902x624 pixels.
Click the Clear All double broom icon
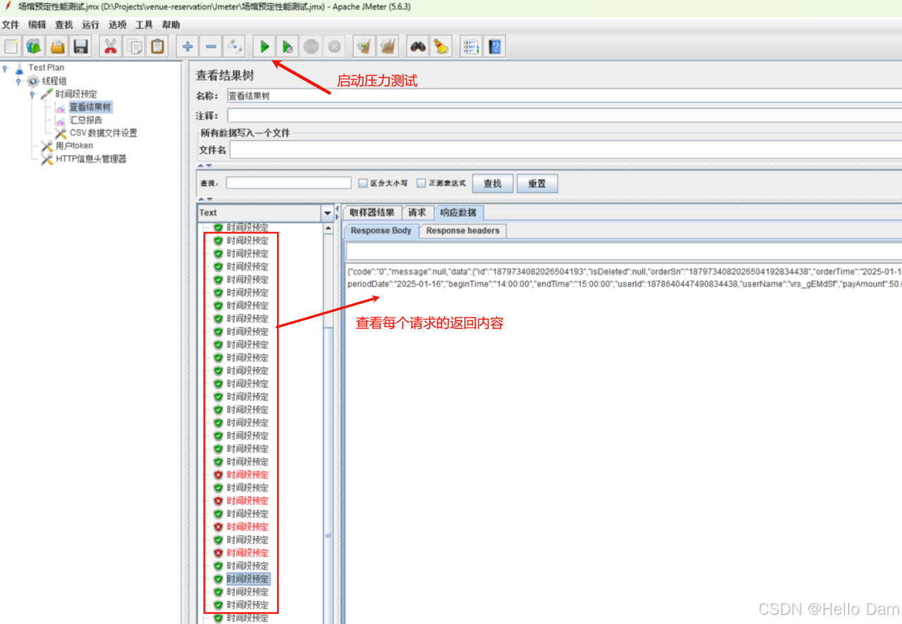[388, 46]
